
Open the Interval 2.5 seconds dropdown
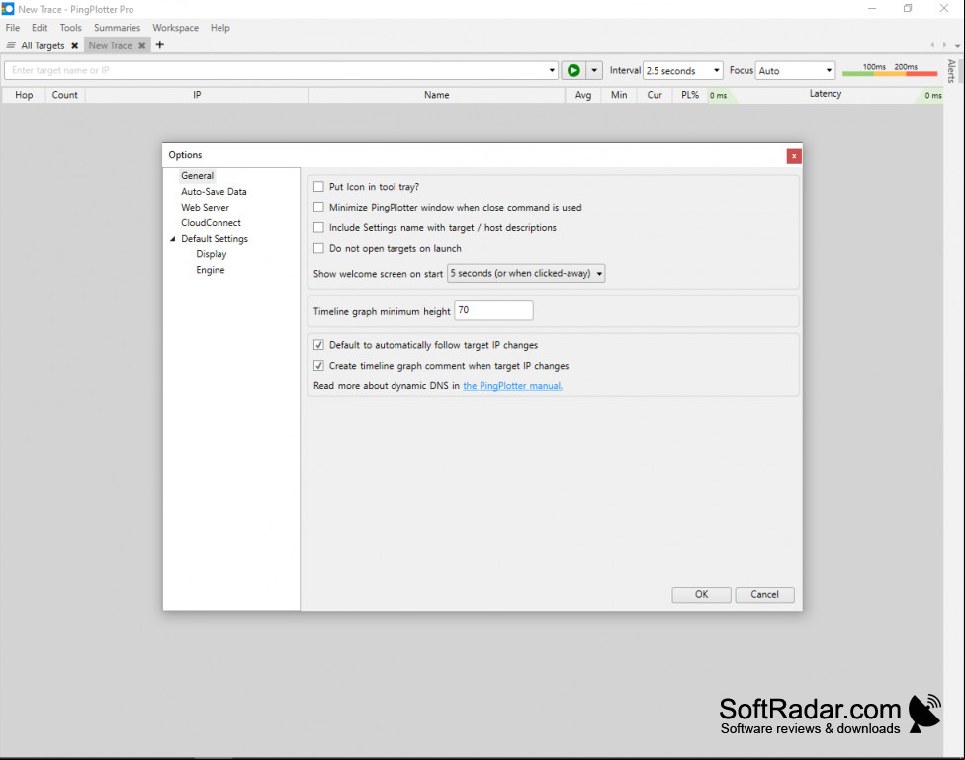(682, 71)
